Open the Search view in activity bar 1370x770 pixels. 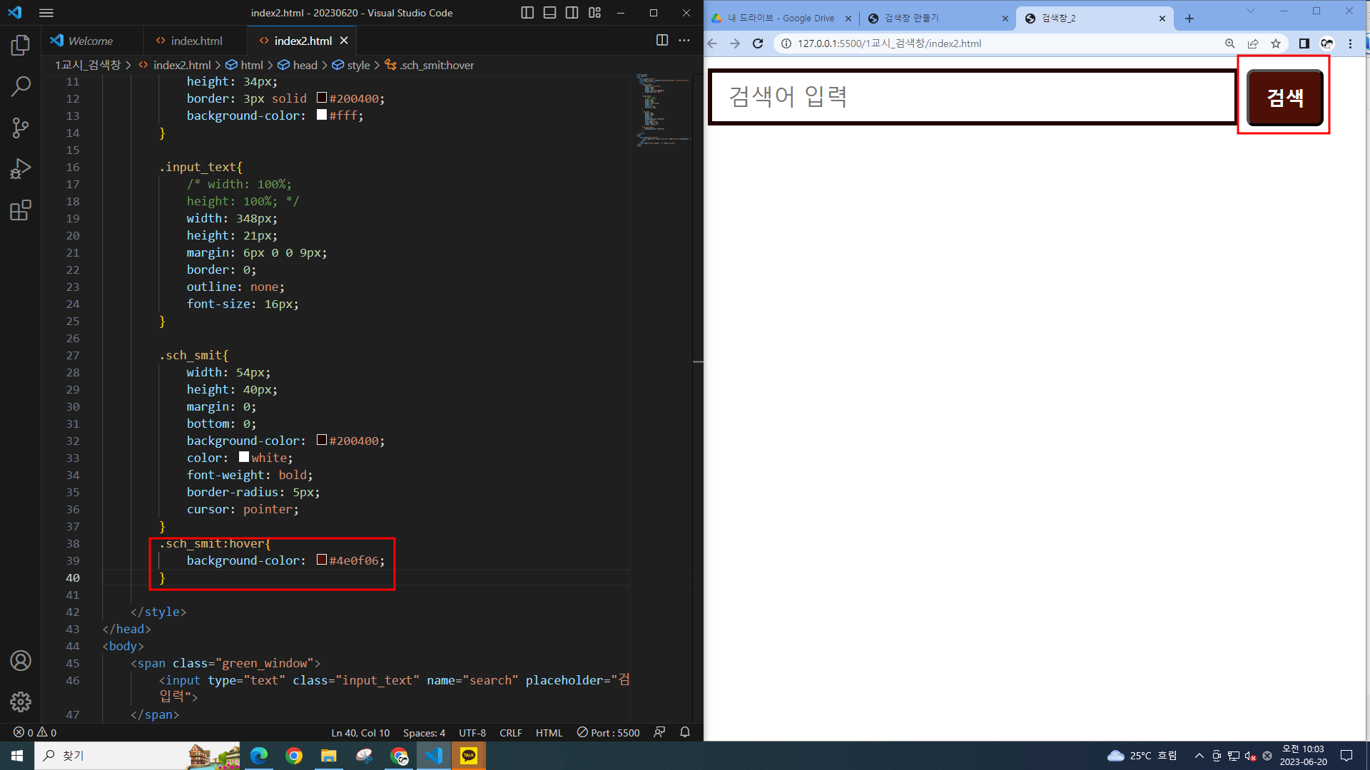pos(21,87)
